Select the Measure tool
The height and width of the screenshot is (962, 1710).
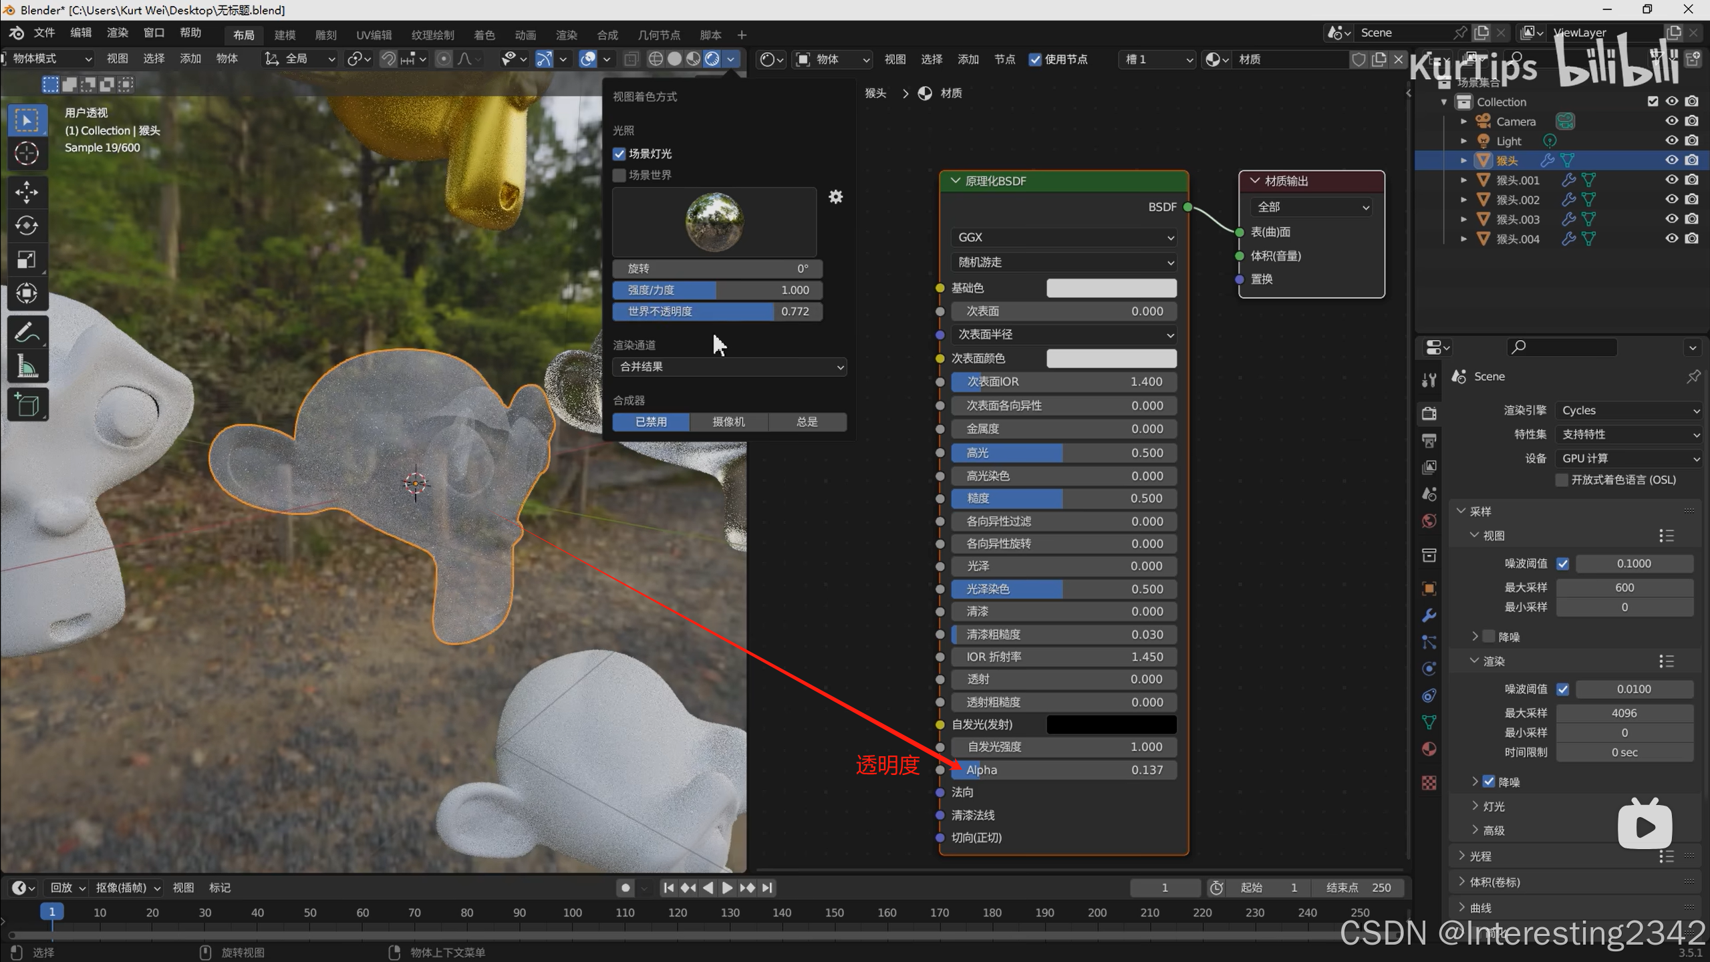(x=27, y=366)
